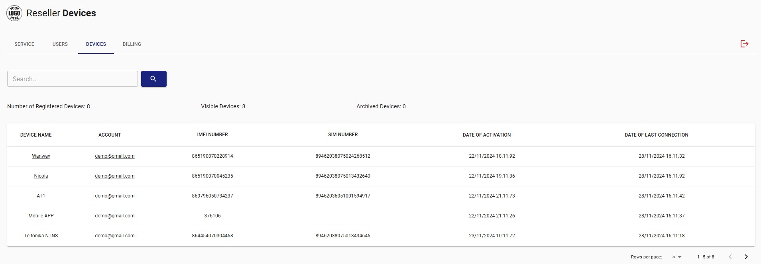The height and width of the screenshot is (264, 761).
Task: Open the rows per page dropdown
Action: click(676, 257)
